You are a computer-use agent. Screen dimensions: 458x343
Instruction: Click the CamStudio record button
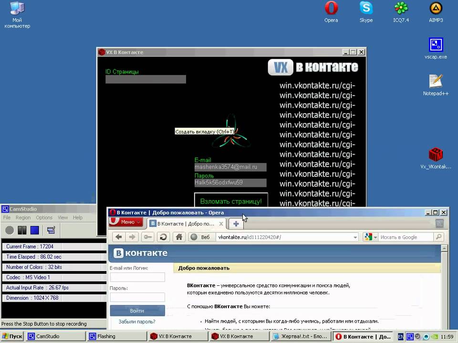coord(10,230)
